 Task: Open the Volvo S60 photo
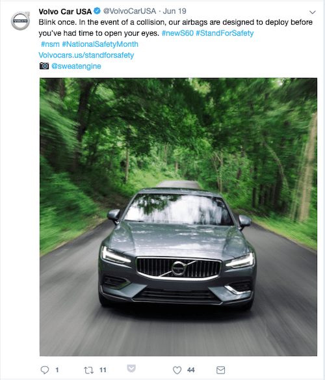[x=178, y=217]
